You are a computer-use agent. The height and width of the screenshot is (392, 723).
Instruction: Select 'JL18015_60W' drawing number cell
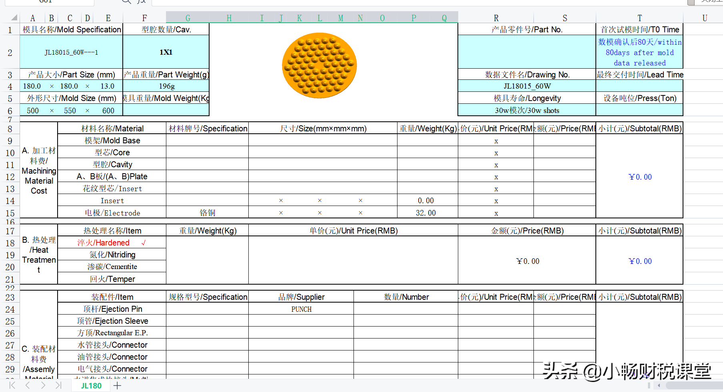click(527, 86)
